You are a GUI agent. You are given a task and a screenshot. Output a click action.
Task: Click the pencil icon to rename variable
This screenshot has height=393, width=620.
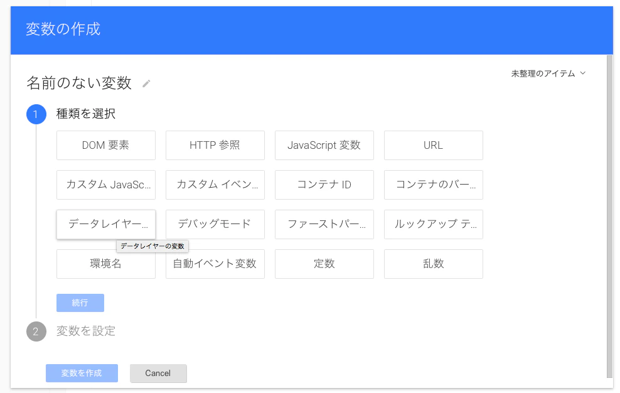[146, 83]
